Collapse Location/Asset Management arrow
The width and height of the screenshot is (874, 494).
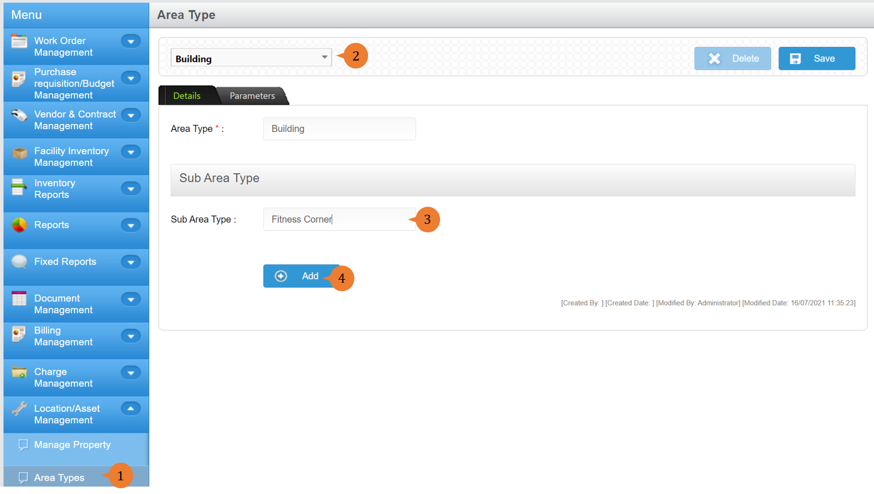(x=131, y=409)
